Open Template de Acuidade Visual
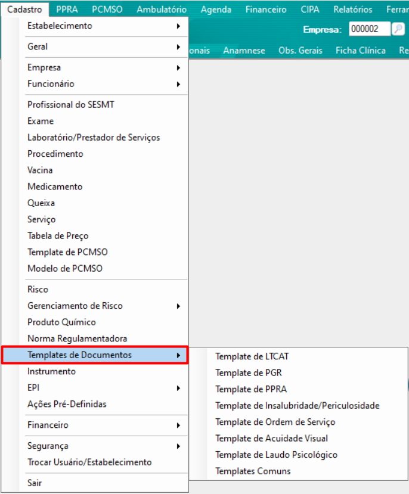Viewport: 409px width, 494px height. [x=298, y=438]
